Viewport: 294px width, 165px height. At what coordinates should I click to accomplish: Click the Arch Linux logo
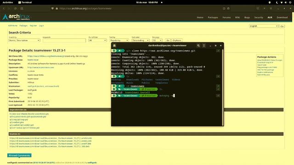click(x=17, y=17)
